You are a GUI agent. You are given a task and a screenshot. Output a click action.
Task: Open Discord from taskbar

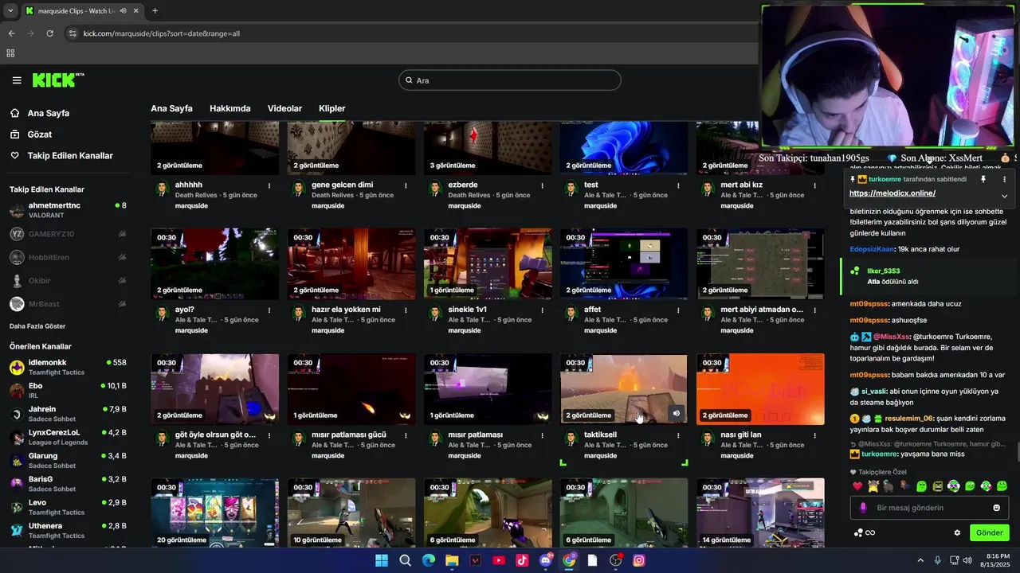coord(546,560)
